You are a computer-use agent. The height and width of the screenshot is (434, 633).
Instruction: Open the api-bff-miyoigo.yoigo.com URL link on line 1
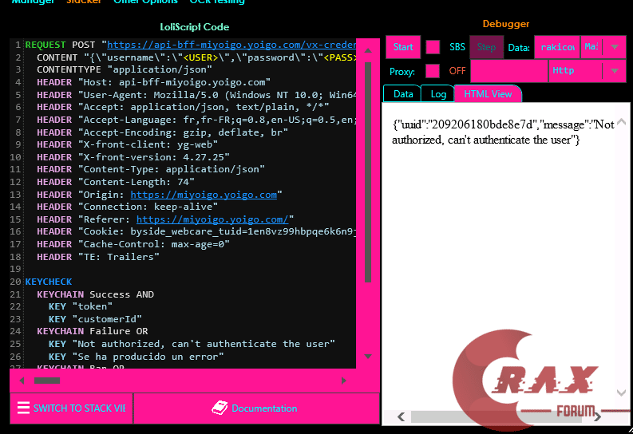click(x=231, y=45)
